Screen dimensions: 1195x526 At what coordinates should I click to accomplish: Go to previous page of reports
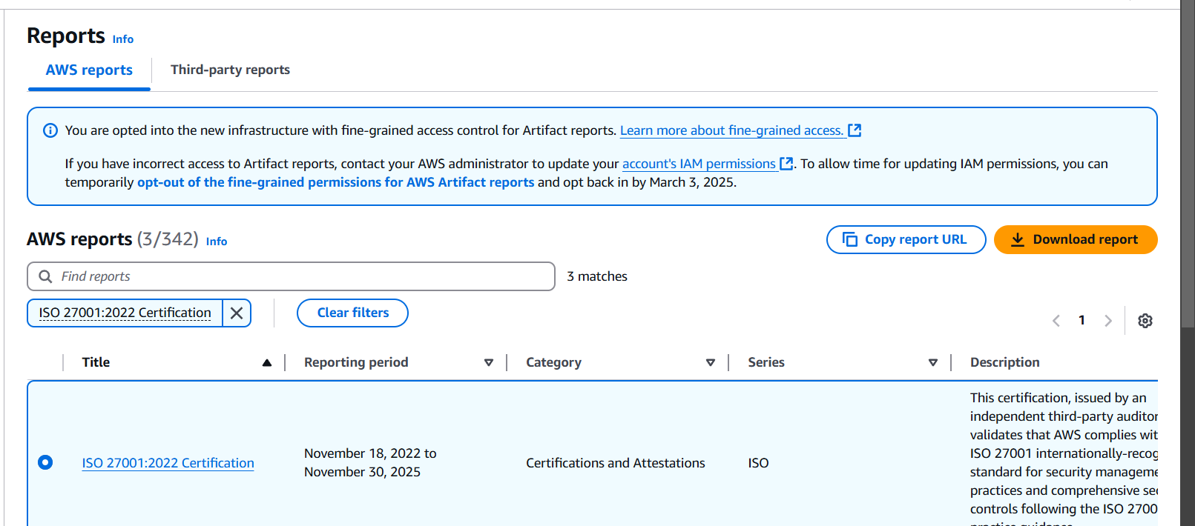click(x=1056, y=321)
